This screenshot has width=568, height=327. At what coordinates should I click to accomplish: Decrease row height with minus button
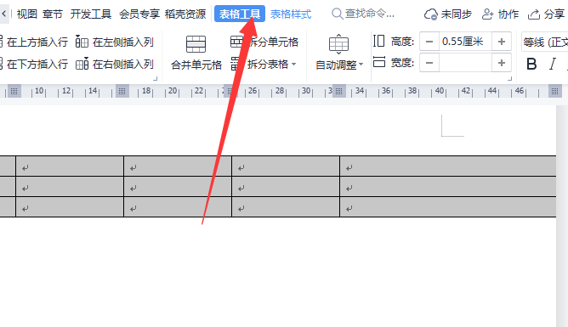tap(429, 42)
